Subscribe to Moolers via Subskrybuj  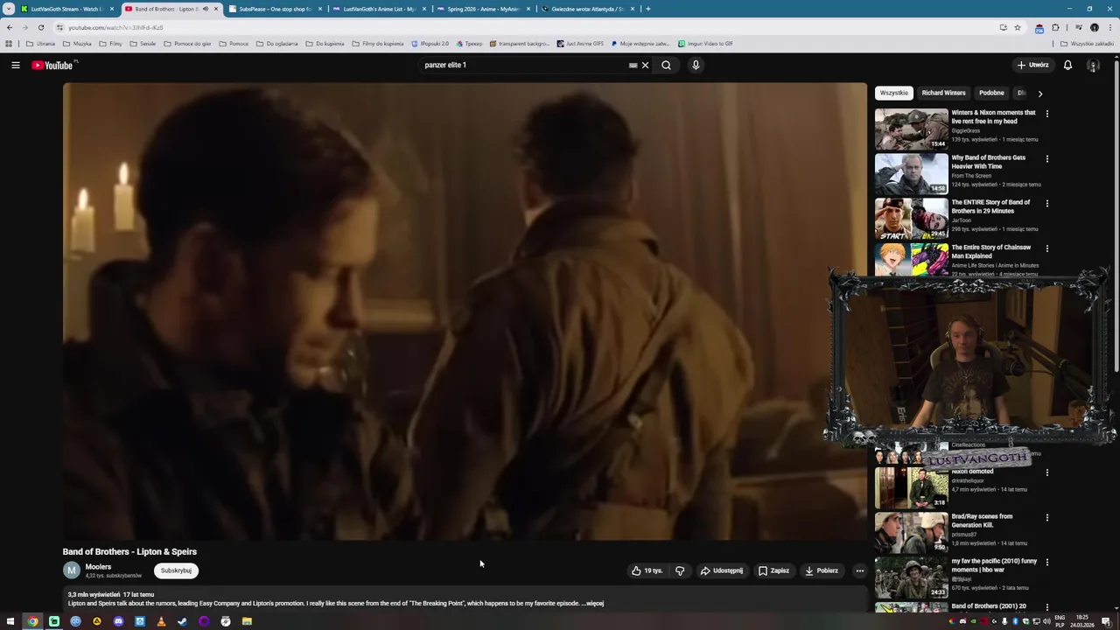click(x=176, y=570)
